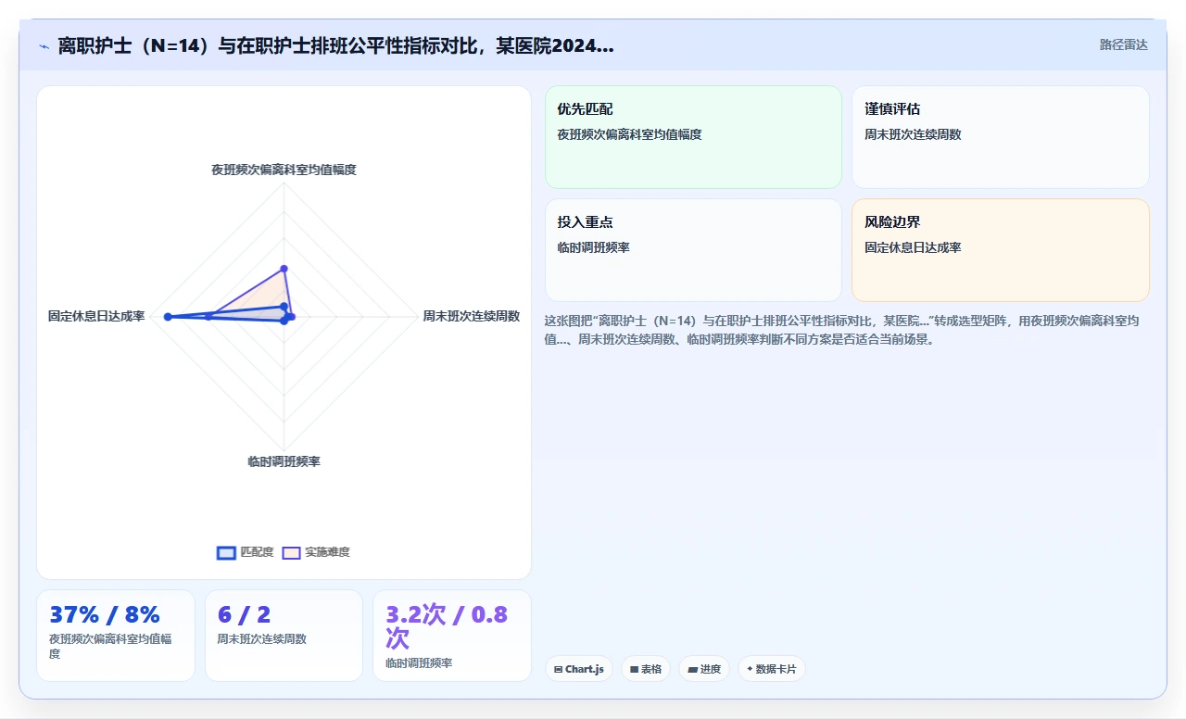Screen dimensions: 1186x719
Task: Open the 投入重点 card
Action: (x=693, y=250)
